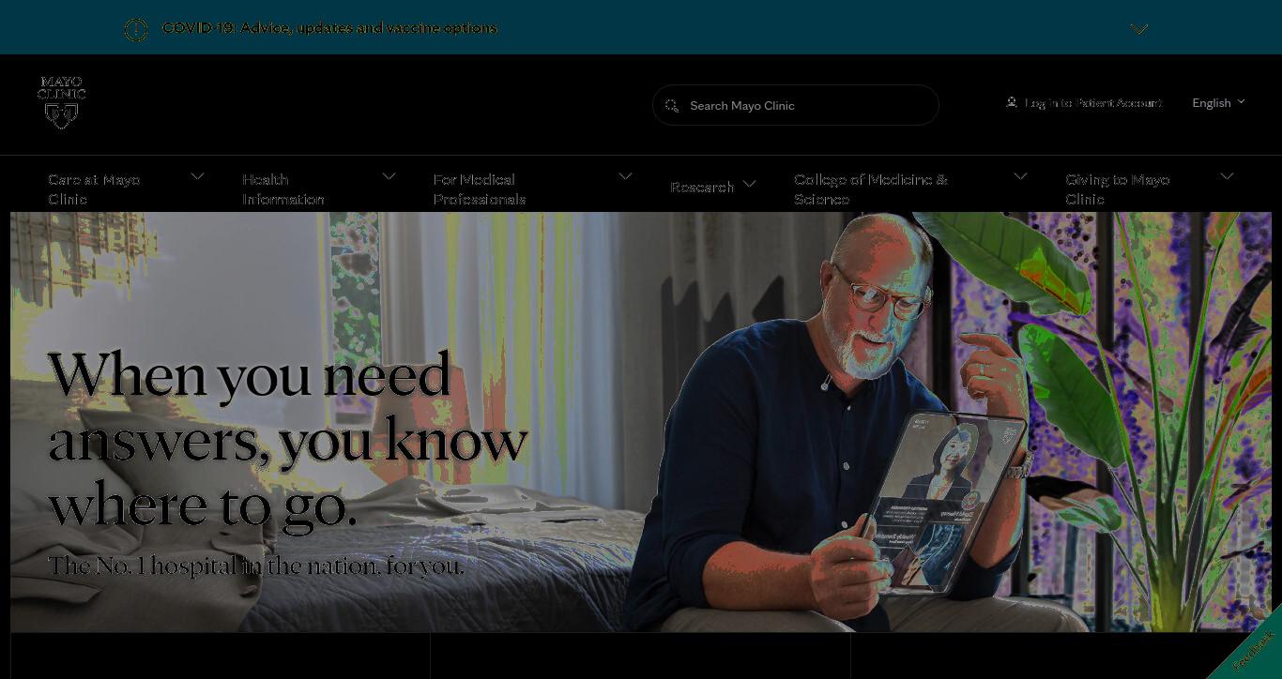
Task: Click COVID-19 advice and updates link
Action: pyautogui.click(x=329, y=28)
